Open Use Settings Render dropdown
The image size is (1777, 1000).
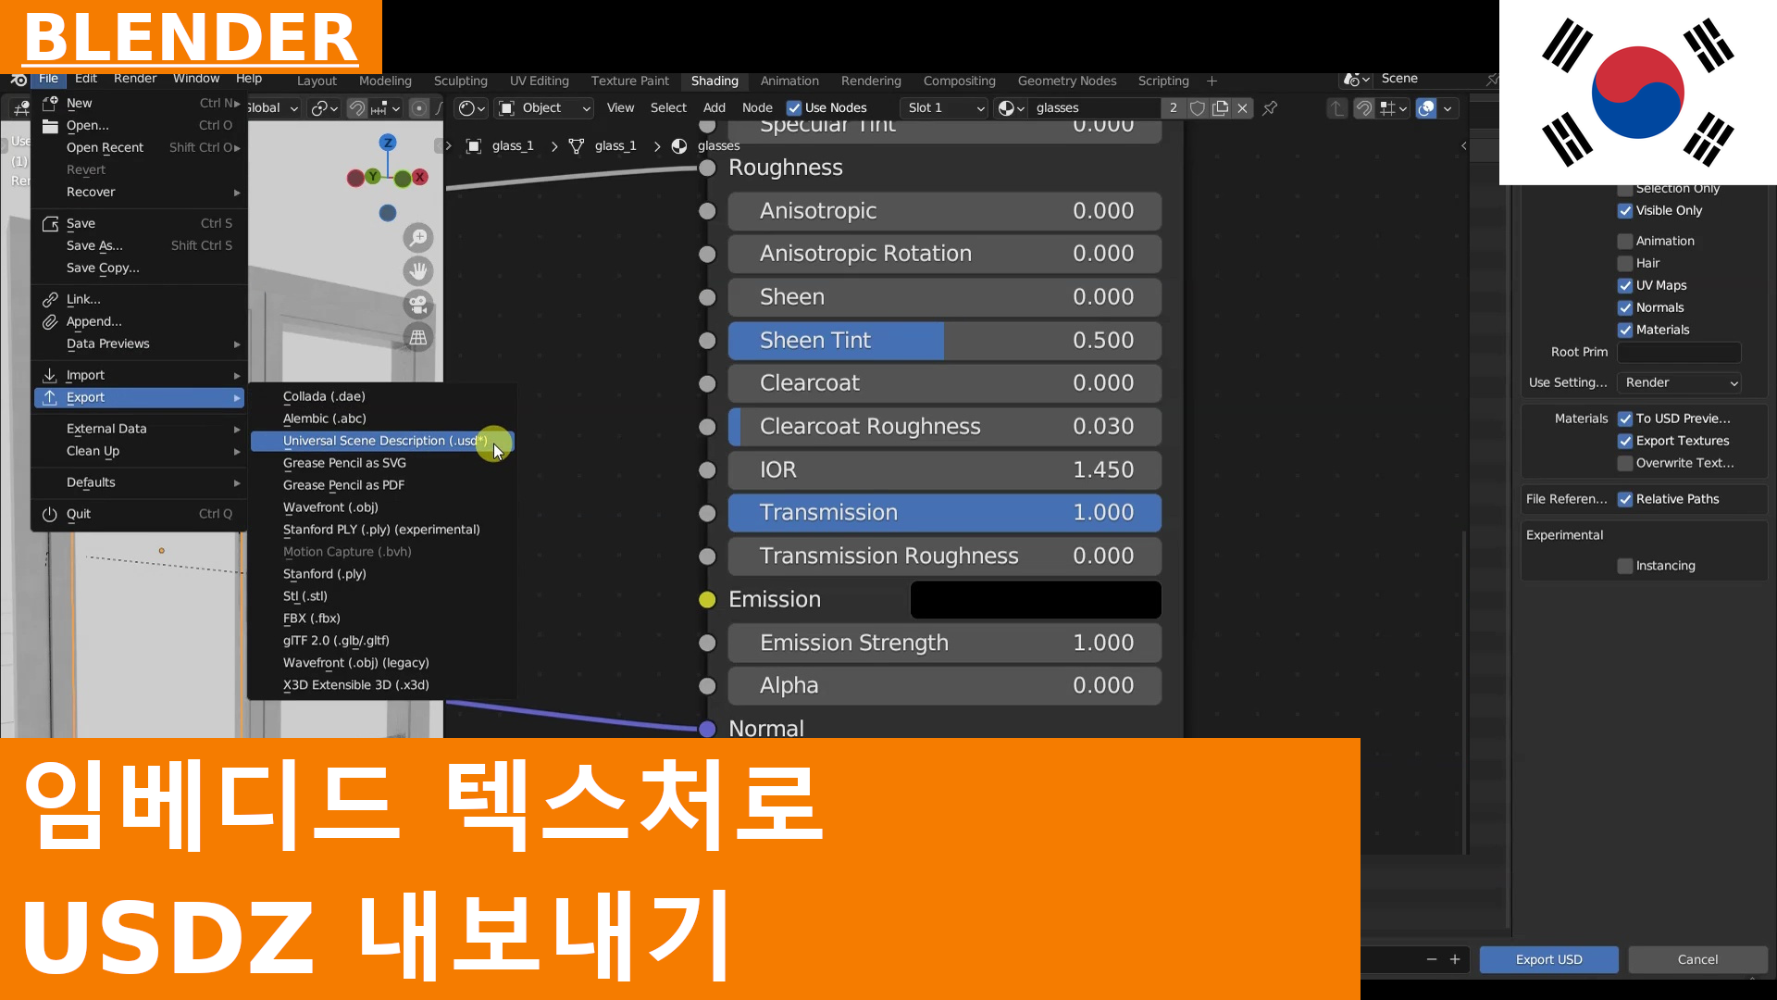(1679, 383)
